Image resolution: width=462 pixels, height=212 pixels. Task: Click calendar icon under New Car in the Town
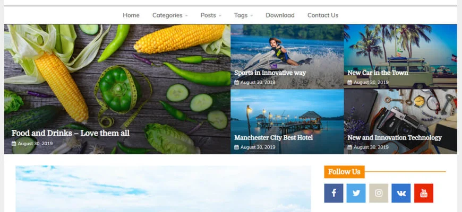[x=350, y=82]
